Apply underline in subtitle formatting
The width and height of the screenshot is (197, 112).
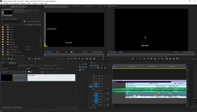point(16,72)
